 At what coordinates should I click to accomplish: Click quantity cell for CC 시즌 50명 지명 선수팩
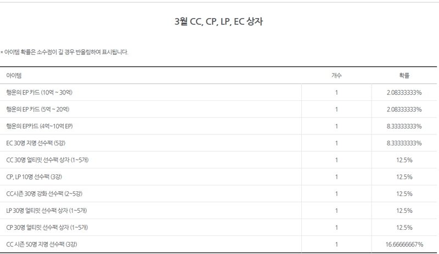tap(336, 245)
